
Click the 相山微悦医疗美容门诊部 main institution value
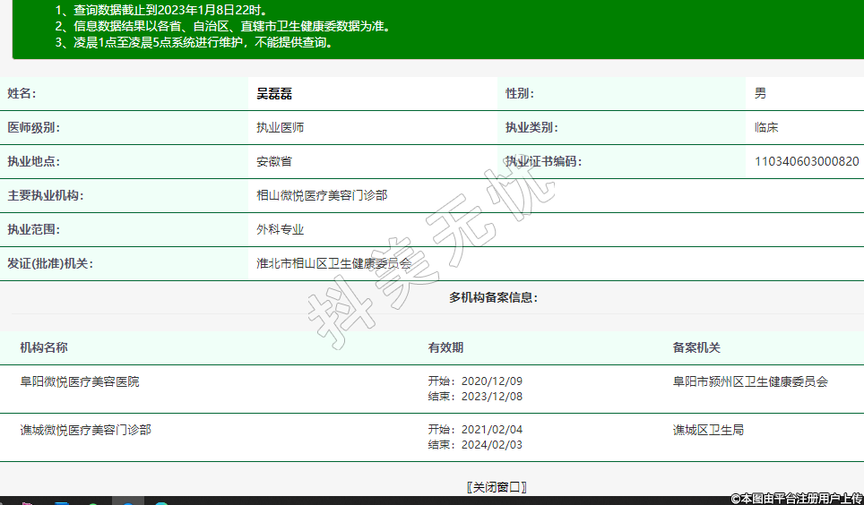[322, 195]
